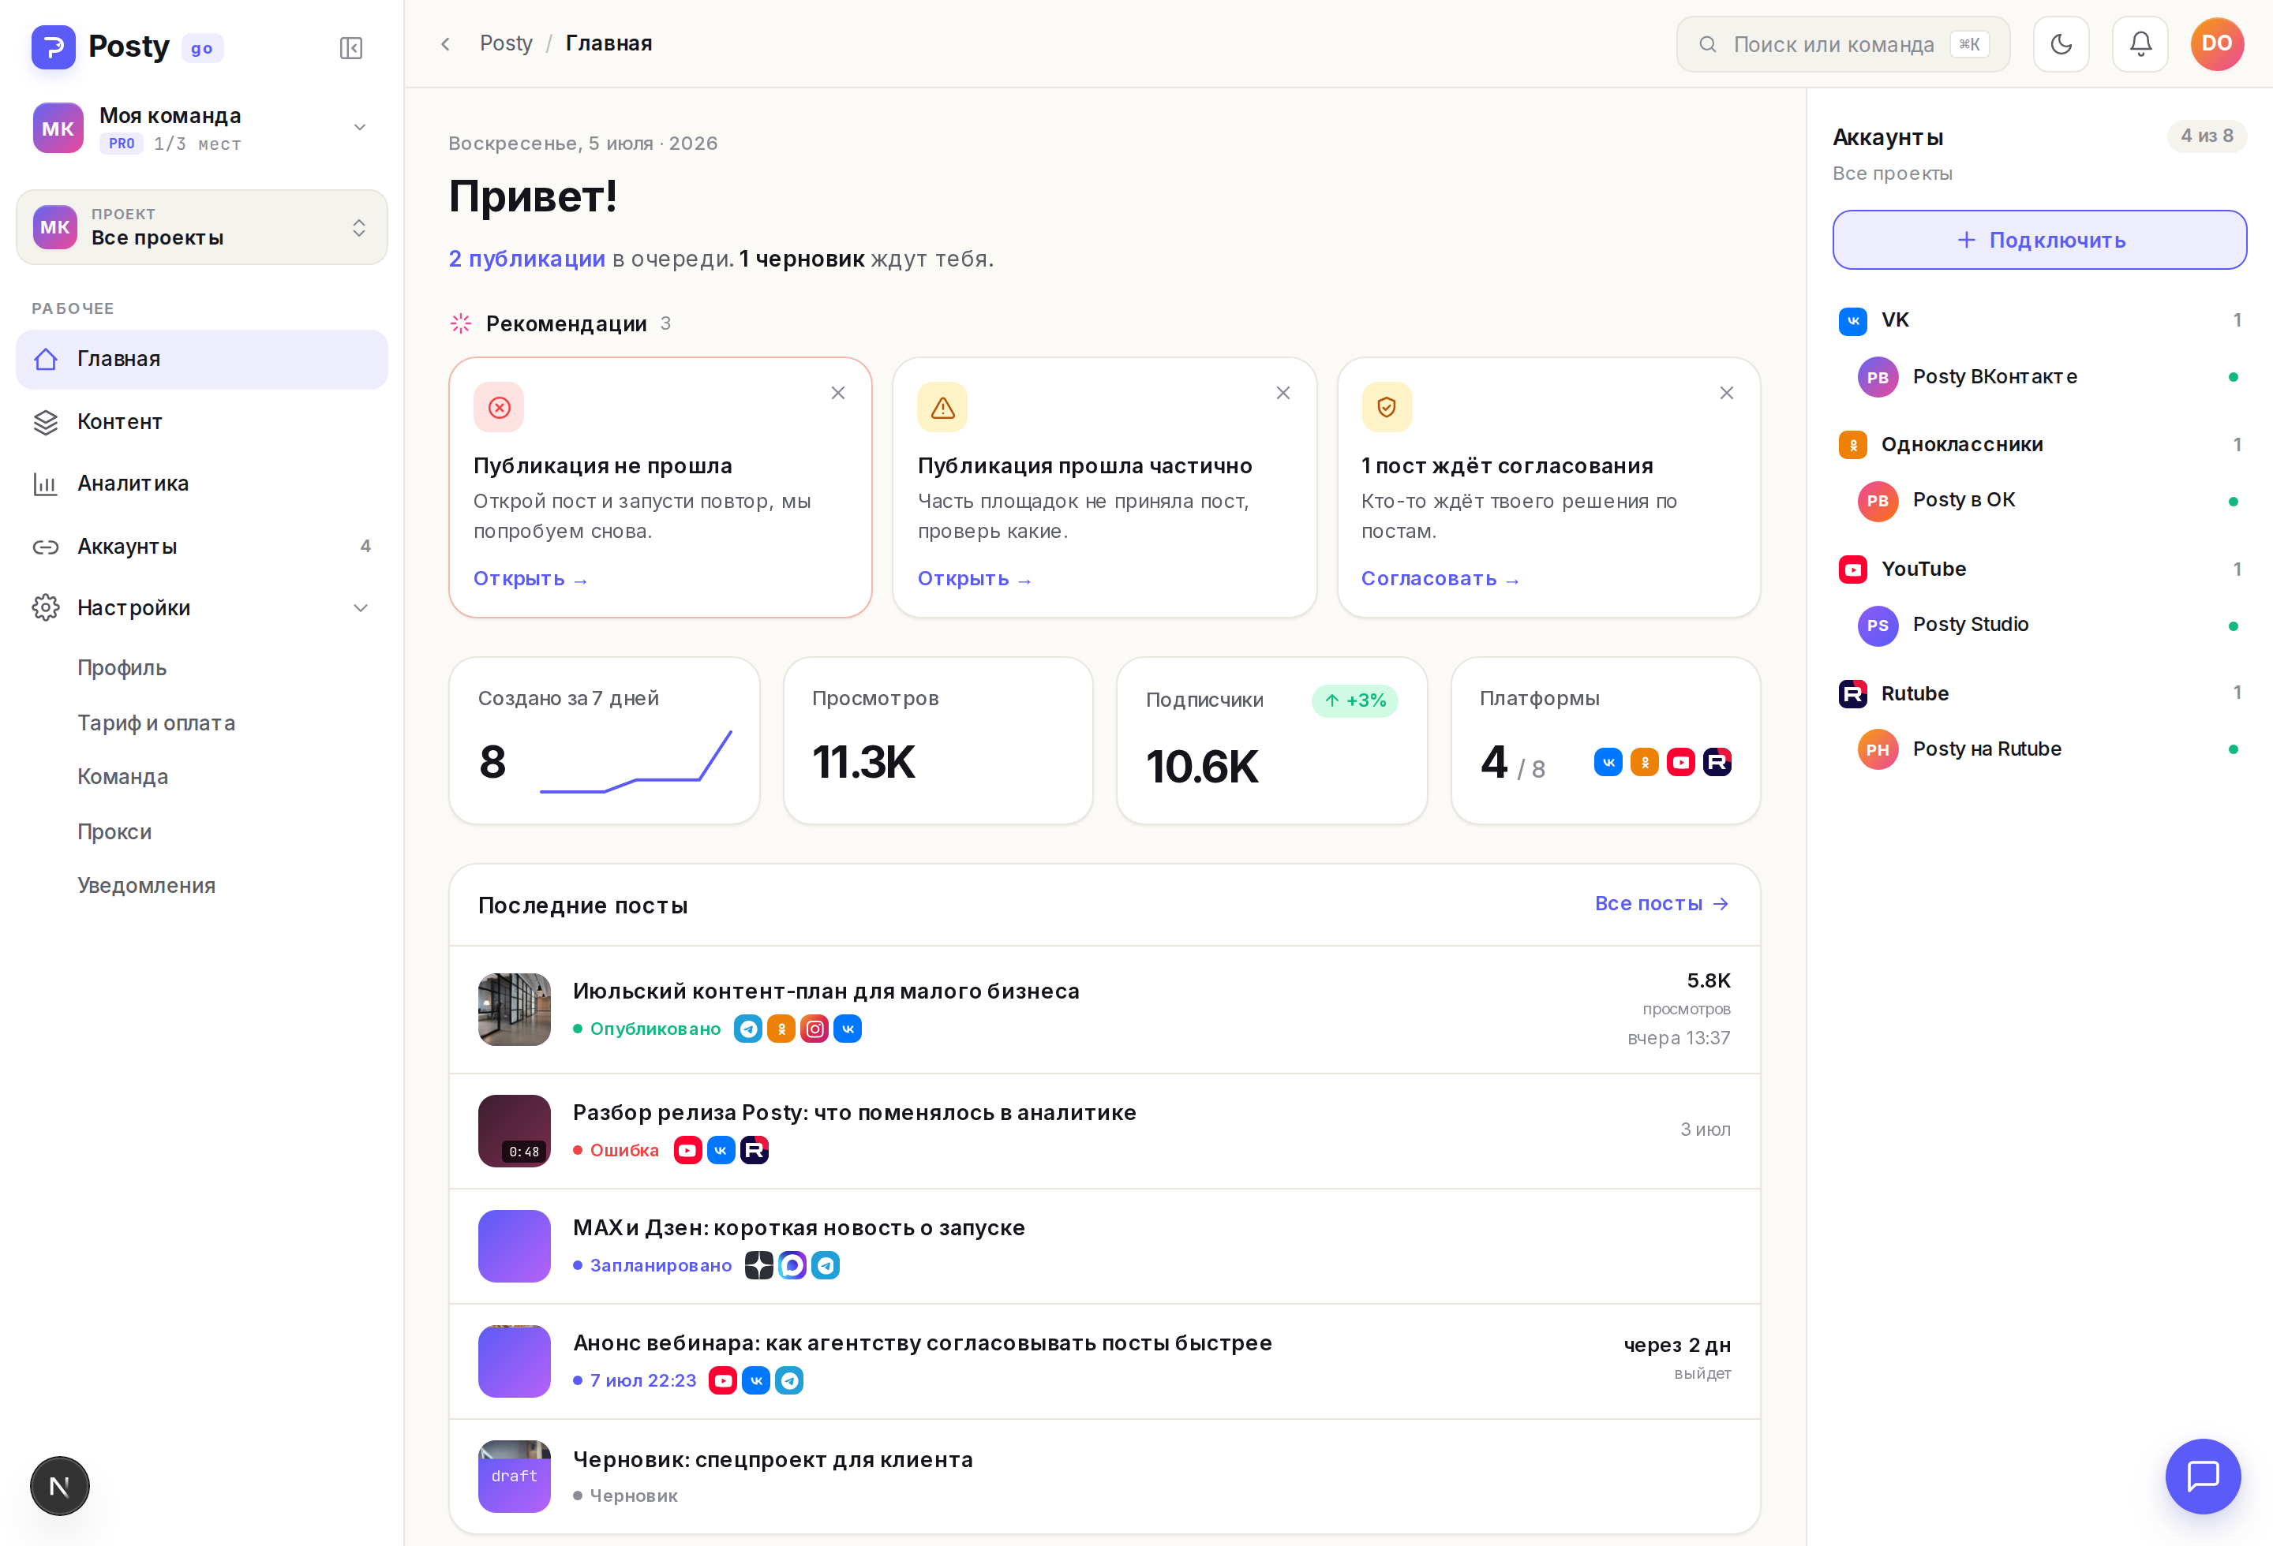
Task: Open Уведомления settings item
Action: pos(147,885)
